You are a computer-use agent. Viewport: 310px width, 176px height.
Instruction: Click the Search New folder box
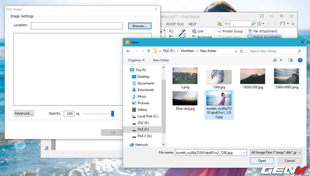point(275,51)
